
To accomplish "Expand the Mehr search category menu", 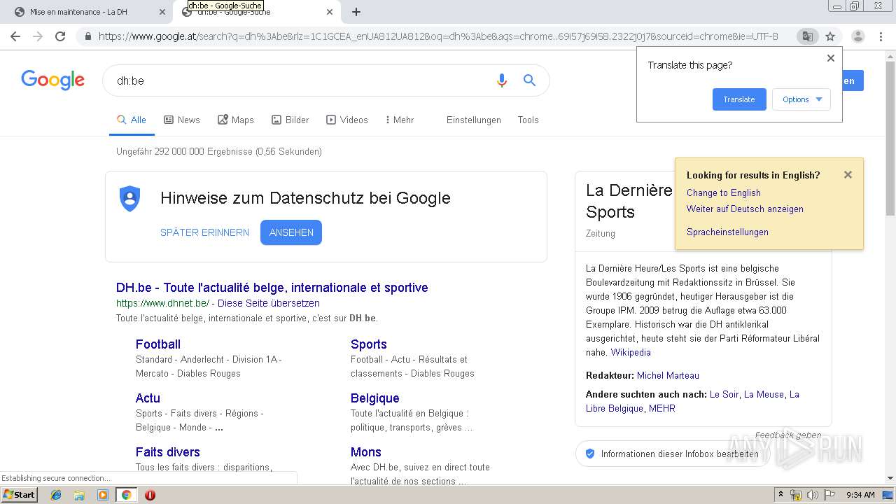I will [400, 120].
